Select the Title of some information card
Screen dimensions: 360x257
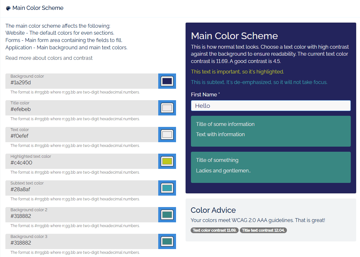click(270, 131)
